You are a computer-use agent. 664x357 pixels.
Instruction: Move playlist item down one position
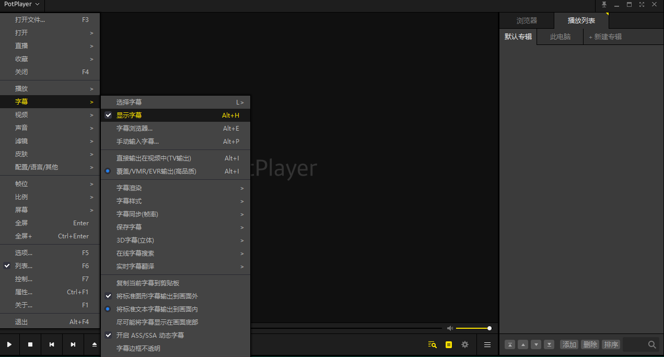point(536,344)
